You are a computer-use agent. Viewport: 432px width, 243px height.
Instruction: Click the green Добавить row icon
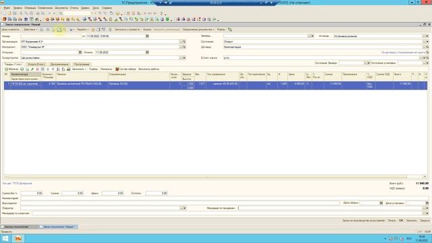tap(22, 69)
